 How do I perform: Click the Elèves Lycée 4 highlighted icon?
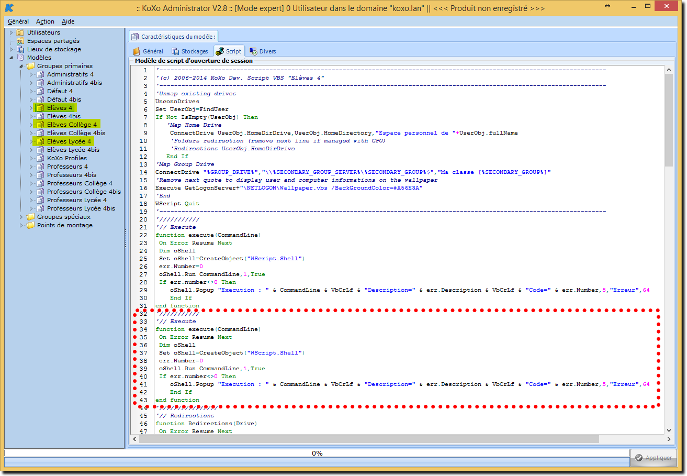(x=40, y=141)
